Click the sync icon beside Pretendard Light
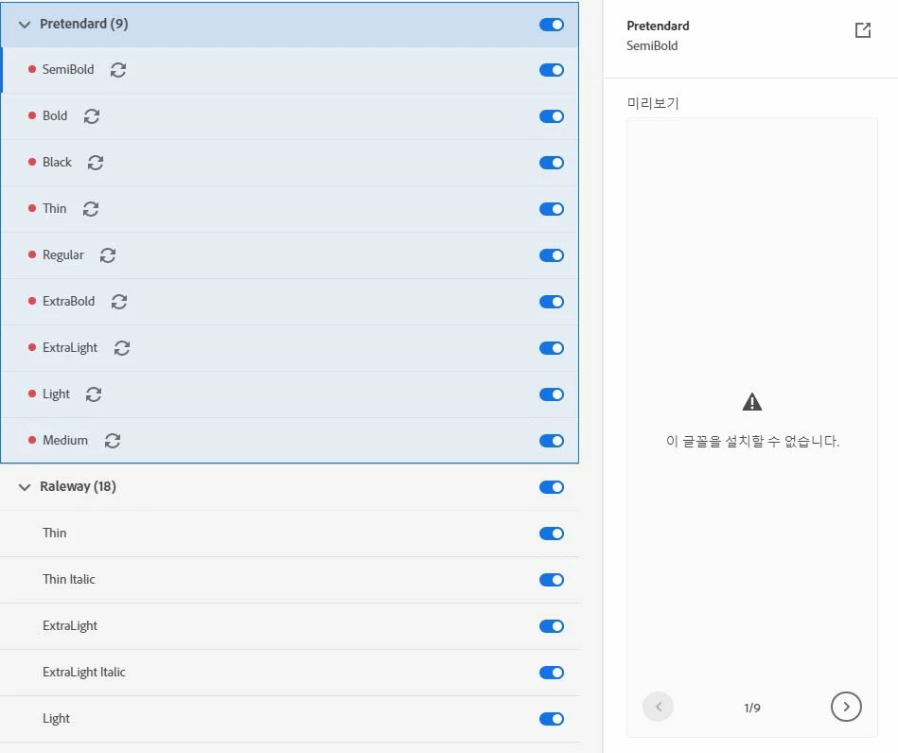The height and width of the screenshot is (753, 898). tap(94, 394)
